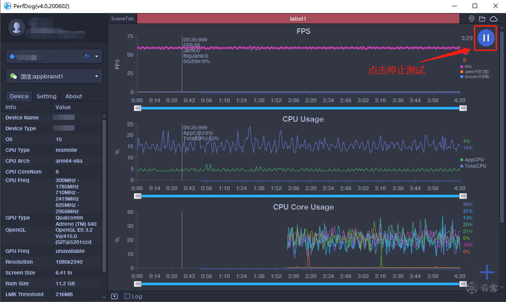
Task: Click the label1 scene bar
Action: tap(298, 18)
